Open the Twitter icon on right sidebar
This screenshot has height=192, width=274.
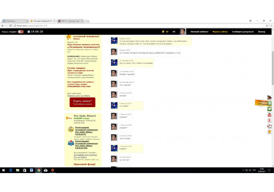click(270, 109)
